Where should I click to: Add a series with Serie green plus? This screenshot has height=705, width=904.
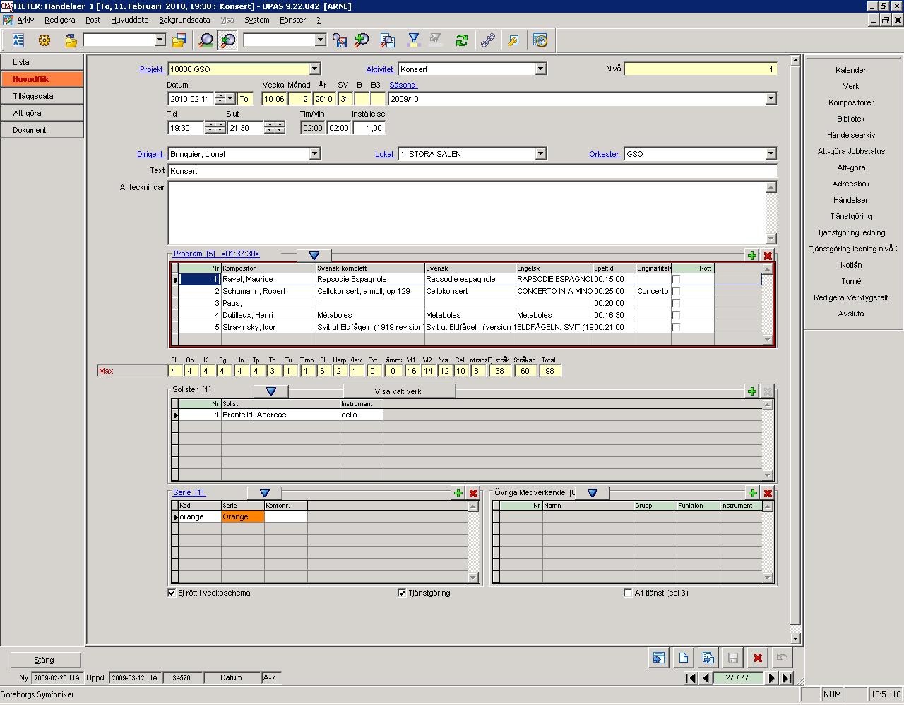[458, 493]
